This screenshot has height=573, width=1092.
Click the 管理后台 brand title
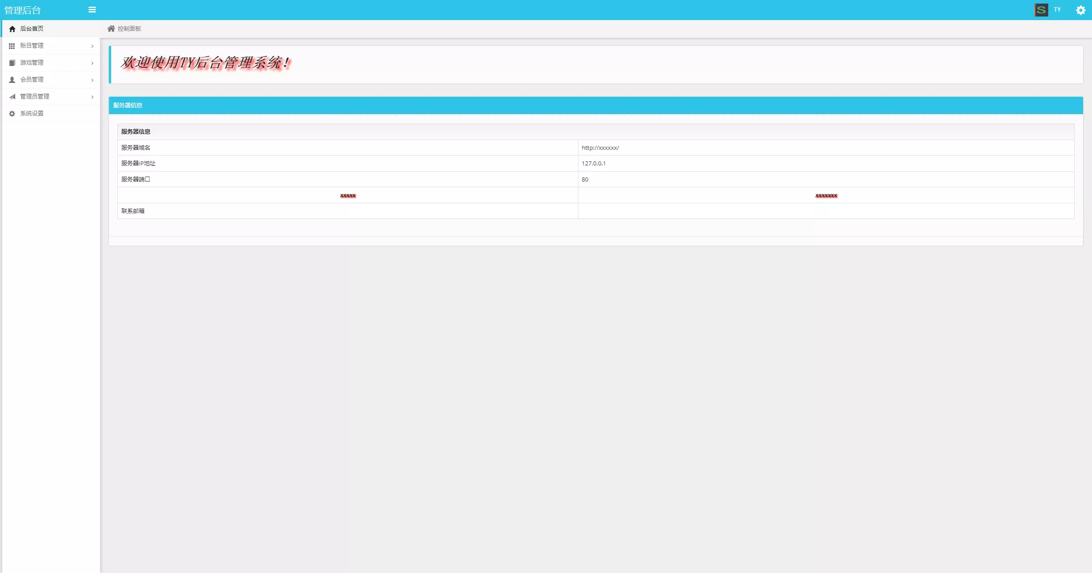[23, 10]
